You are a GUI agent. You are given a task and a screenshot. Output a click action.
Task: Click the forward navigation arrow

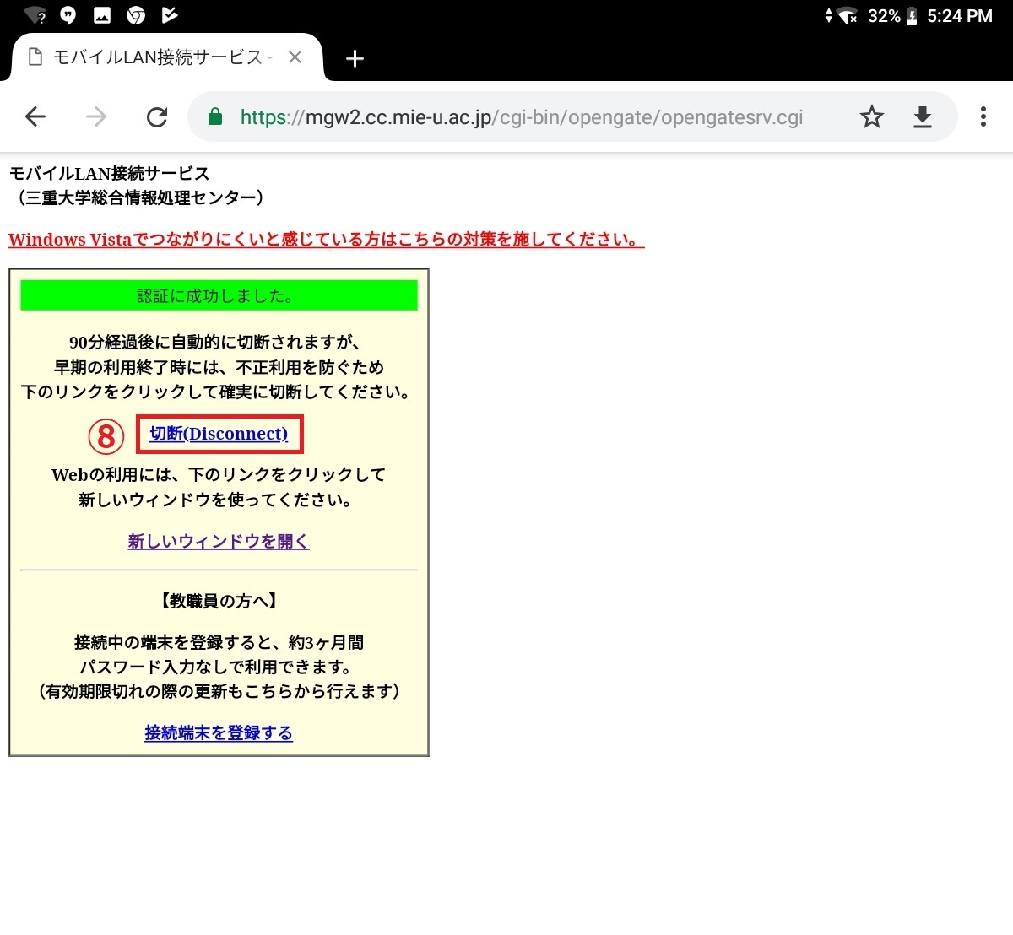[96, 116]
